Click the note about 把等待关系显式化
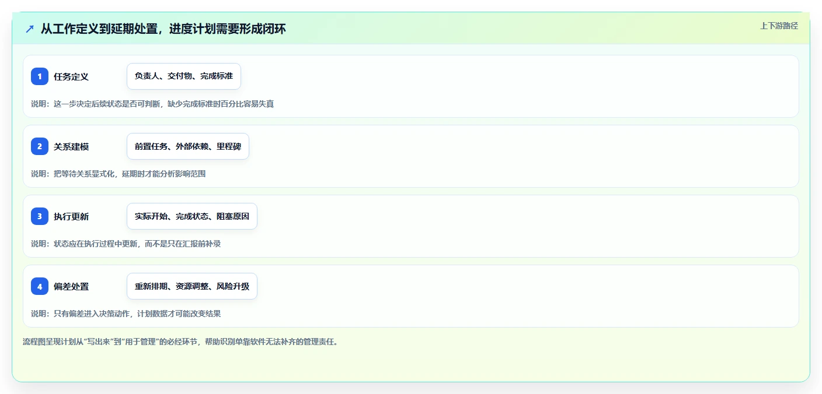This screenshot has height=394, width=822. pyautogui.click(x=119, y=174)
